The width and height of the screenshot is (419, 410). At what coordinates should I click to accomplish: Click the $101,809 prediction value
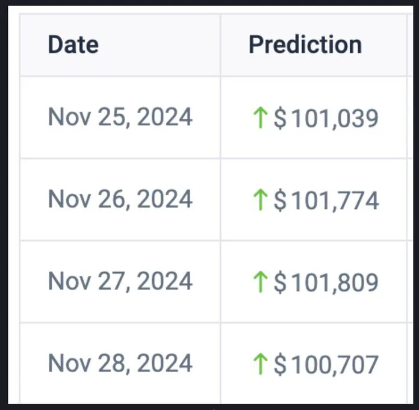tap(326, 282)
